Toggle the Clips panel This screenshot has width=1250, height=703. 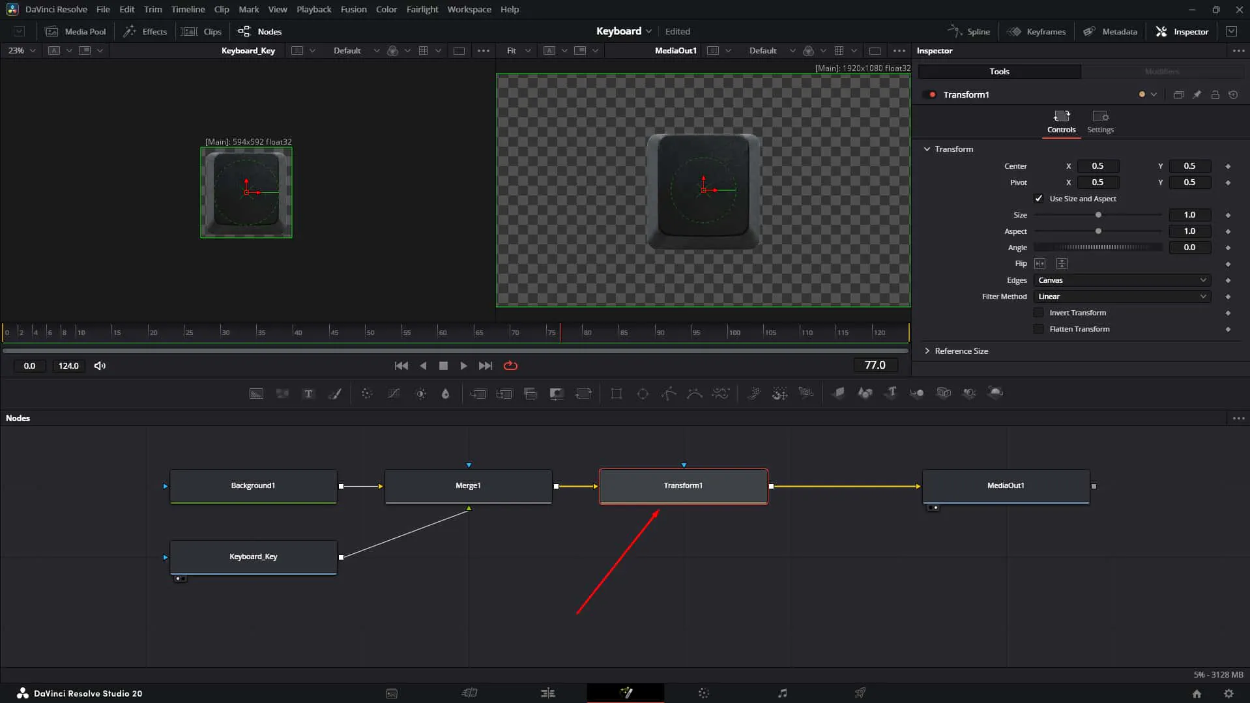[202, 31]
